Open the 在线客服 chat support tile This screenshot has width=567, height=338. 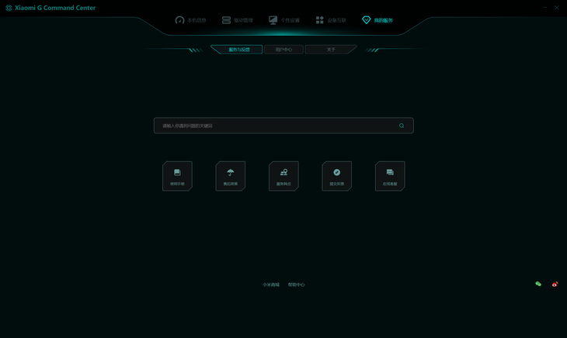coord(390,176)
